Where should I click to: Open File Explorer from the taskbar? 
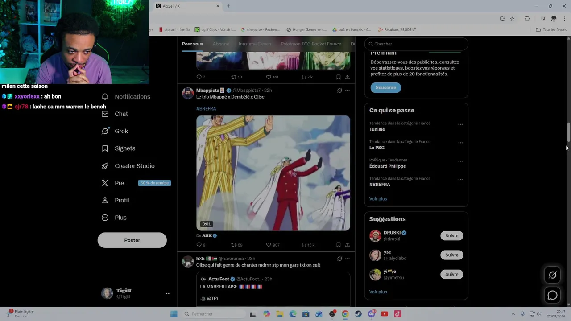(280, 314)
